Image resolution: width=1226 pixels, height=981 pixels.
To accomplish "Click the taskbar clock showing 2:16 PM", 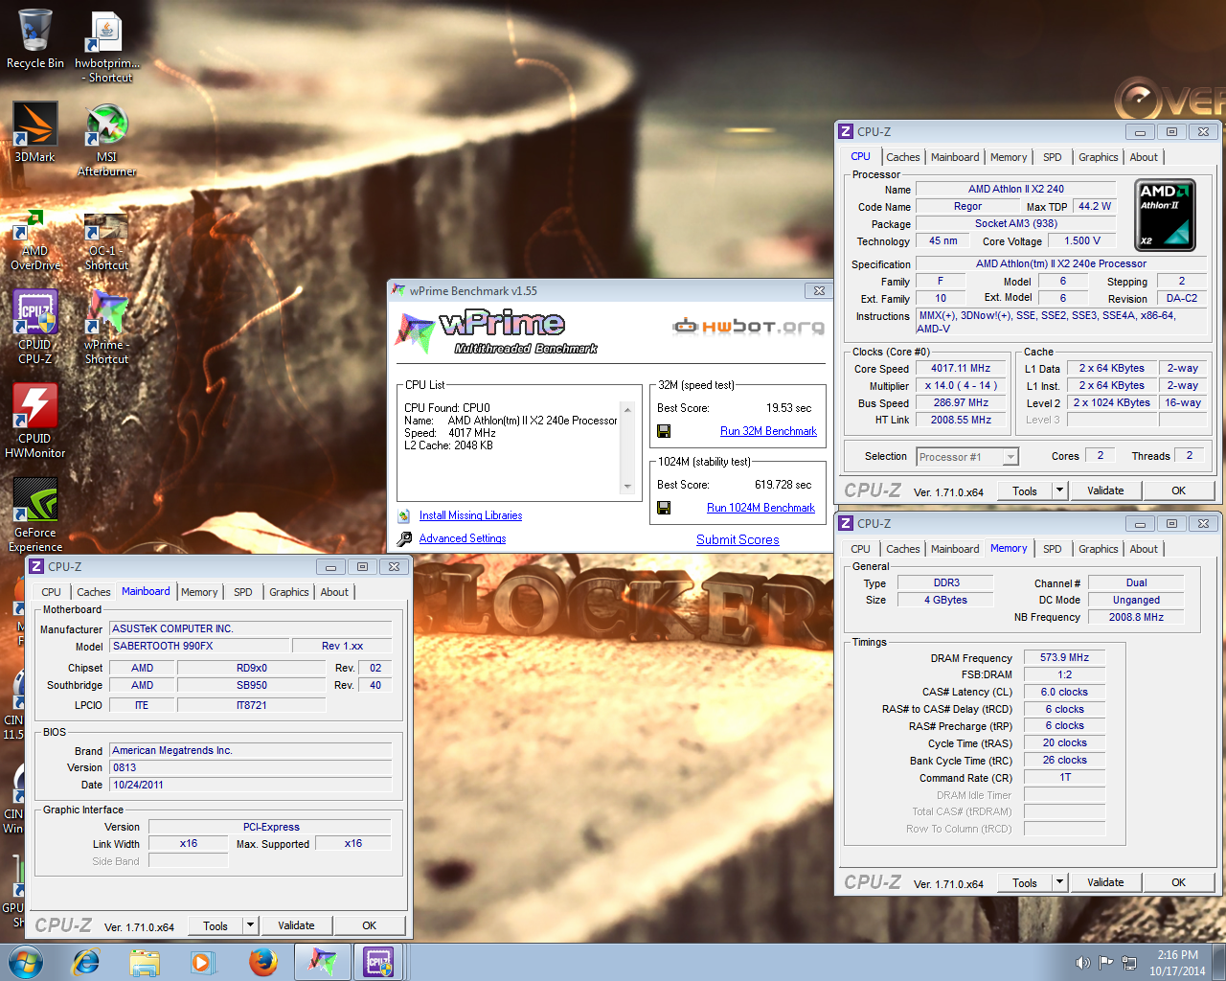I will pos(1177,963).
